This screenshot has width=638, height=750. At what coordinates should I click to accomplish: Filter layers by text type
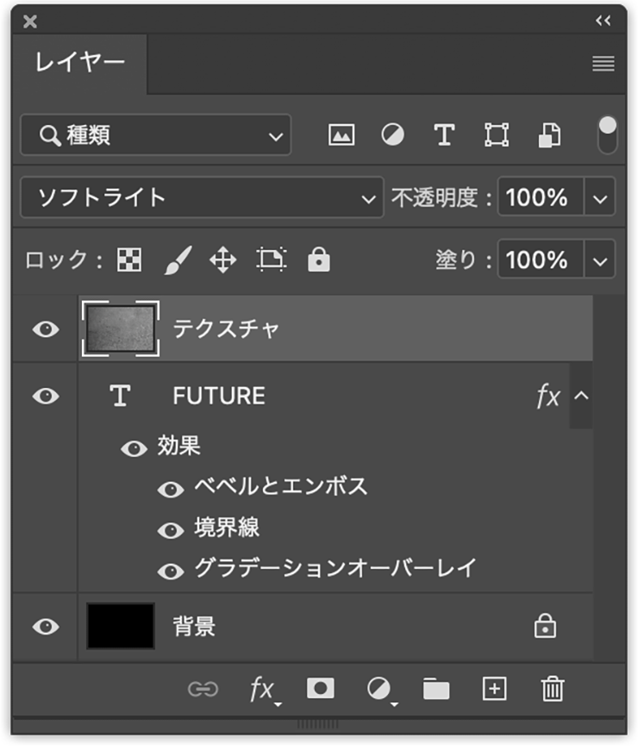(x=444, y=135)
